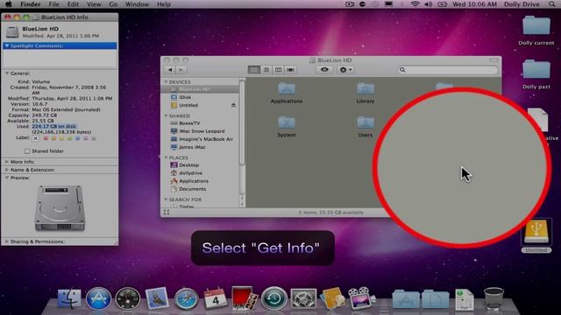The height and width of the screenshot is (315, 561).
Task: Open the Window menu
Action: (x=137, y=4)
